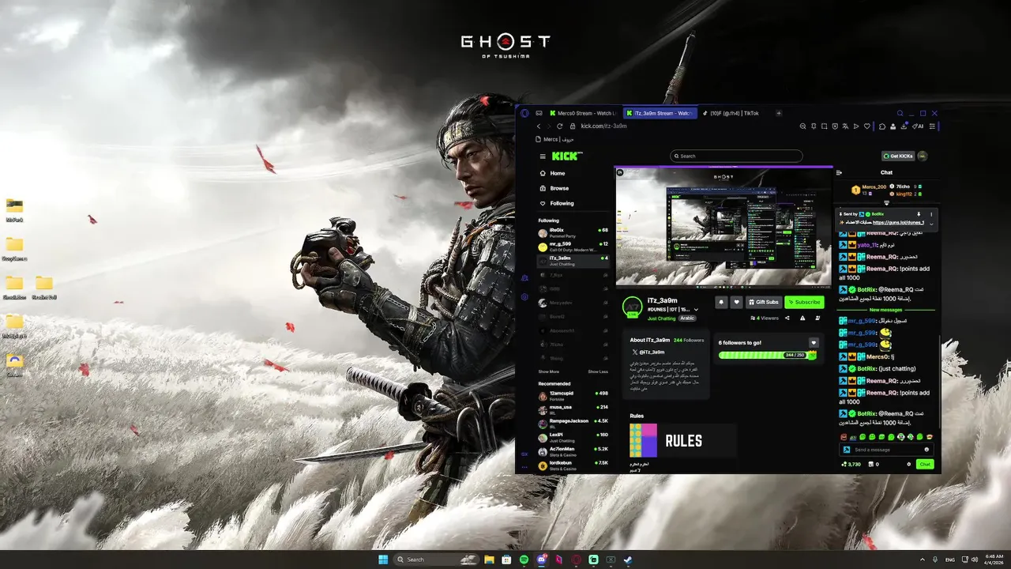This screenshot has width=1011, height=569.
Task: Open the pinned message three-dot menu
Action: click(931, 214)
